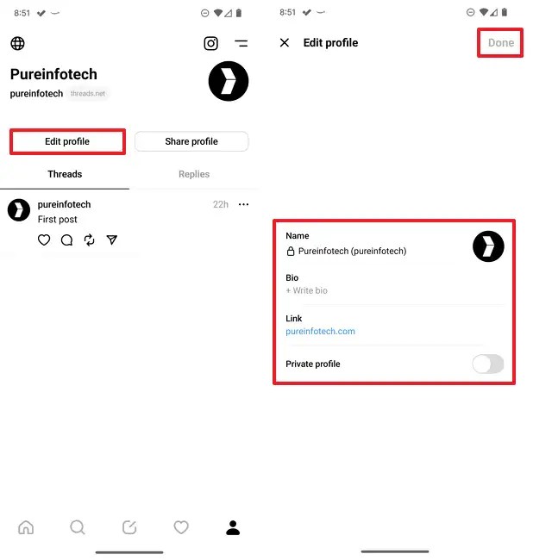Open the pureinfotech.com link field
The width and height of the screenshot is (533, 560).
[x=320, y=332]
